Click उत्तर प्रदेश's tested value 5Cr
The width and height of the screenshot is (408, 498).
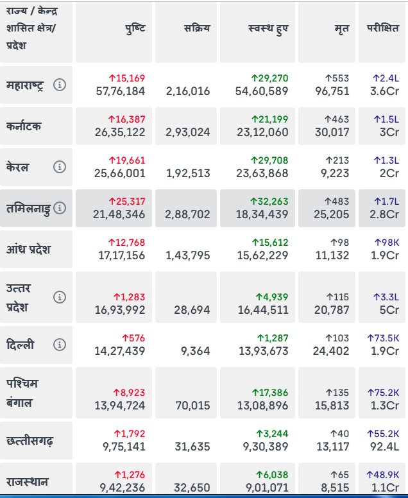389,310
